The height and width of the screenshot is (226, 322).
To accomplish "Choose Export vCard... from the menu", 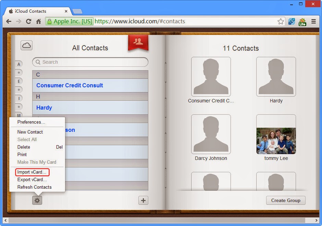I will click(x=32, y=179).
